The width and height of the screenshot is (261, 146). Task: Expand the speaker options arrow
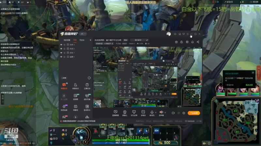point(165,113)
